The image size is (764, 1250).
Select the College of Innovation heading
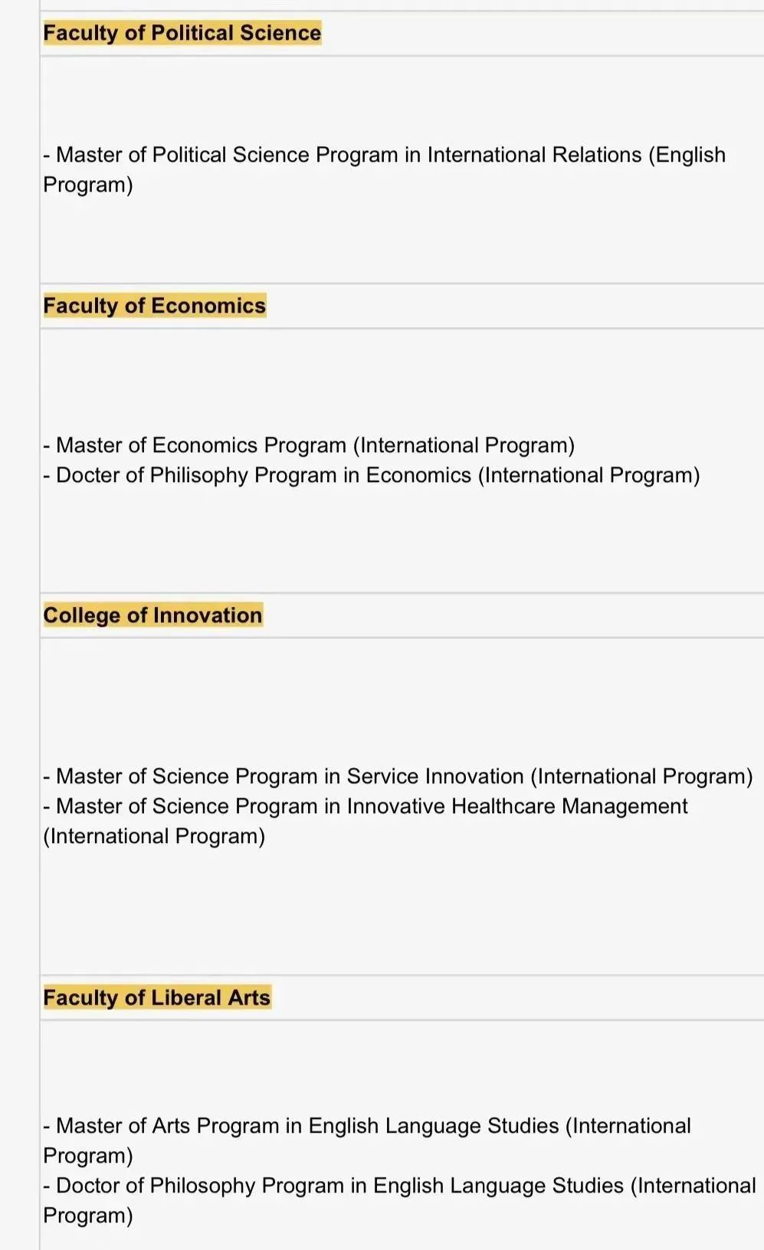coord(153,615)
